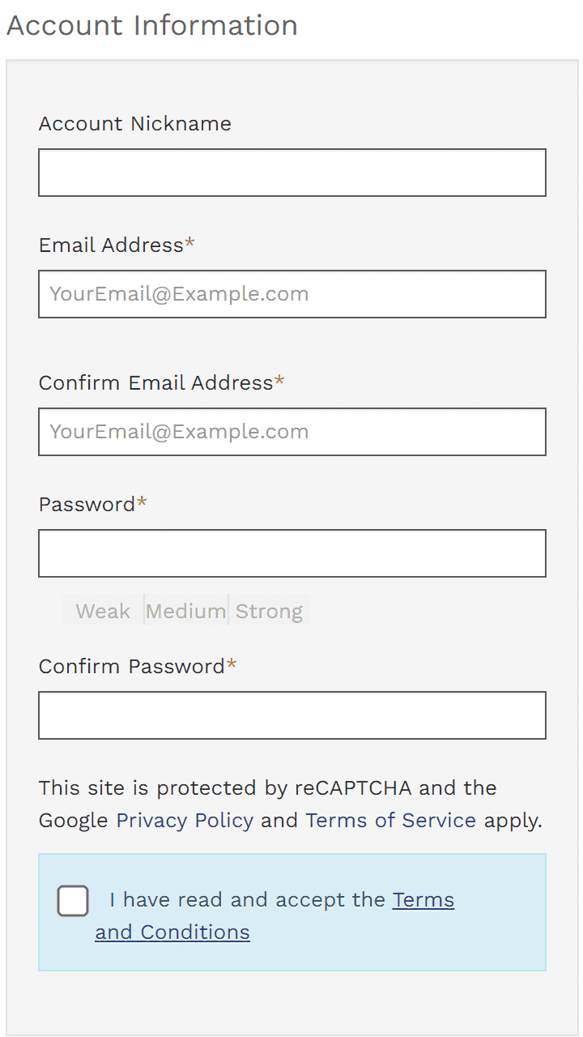Focus the Confirm Password input box
Image resolution: width=583 pixels, height=1037 pixels.
(291, 715)
